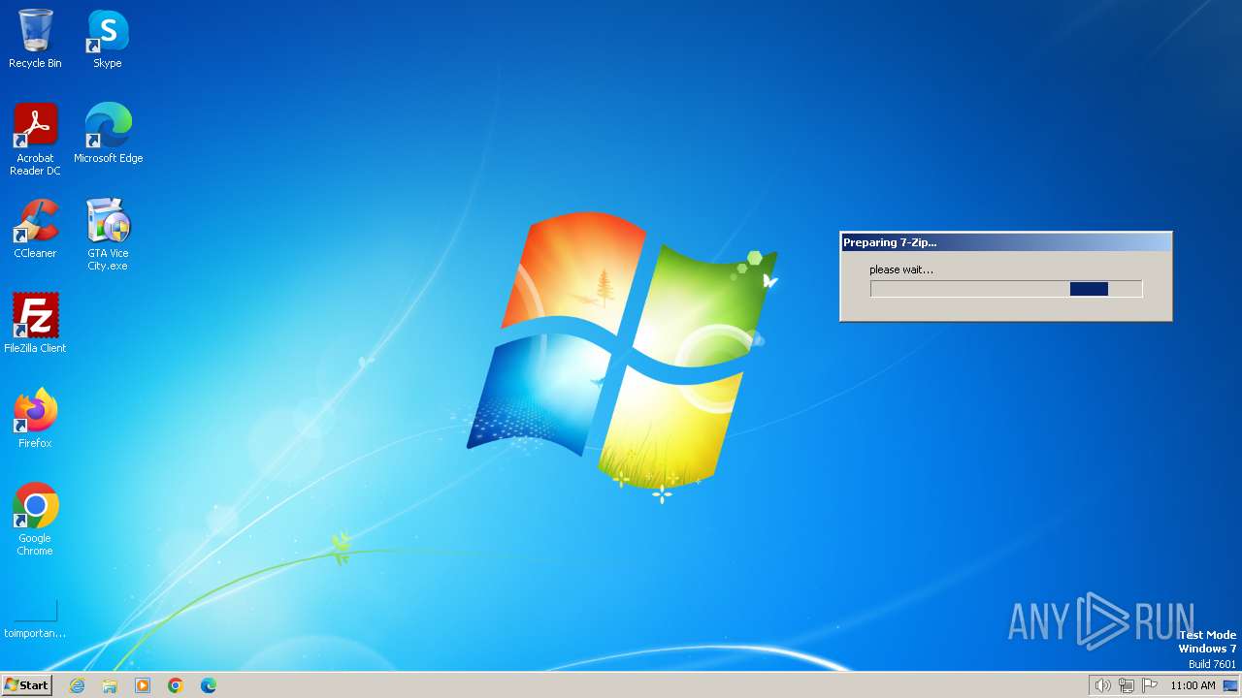Launch Edge from the taskbar
The image size is (1242, 698).
pos(209,685)
